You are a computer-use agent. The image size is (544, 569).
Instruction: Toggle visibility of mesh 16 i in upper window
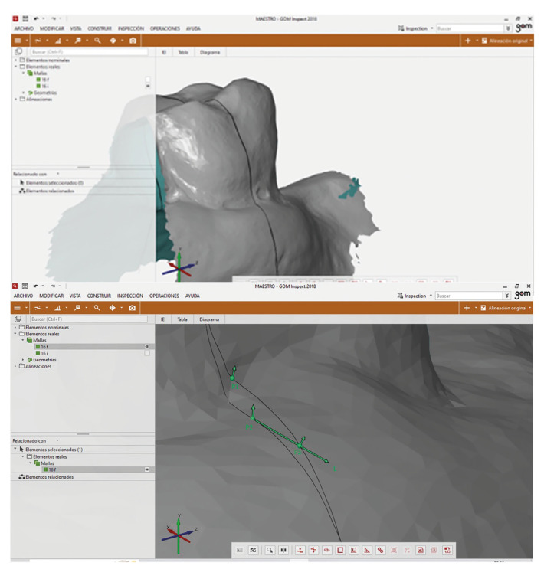point(148,87)
